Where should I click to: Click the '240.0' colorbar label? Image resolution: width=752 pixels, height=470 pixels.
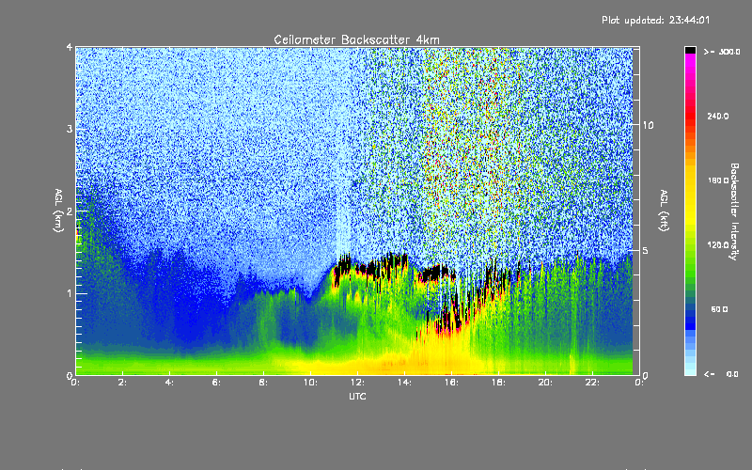(718, 117)
